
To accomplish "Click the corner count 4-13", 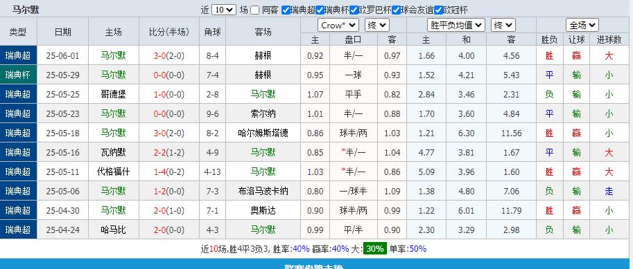I will [x=212, y=171].
